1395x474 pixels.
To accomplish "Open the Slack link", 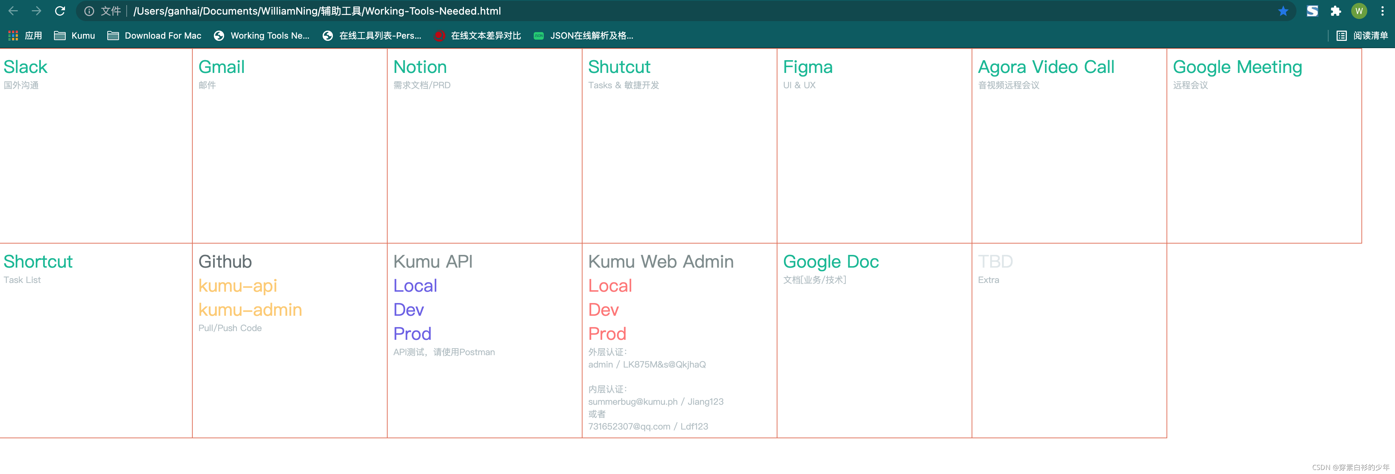I will 26,67.
